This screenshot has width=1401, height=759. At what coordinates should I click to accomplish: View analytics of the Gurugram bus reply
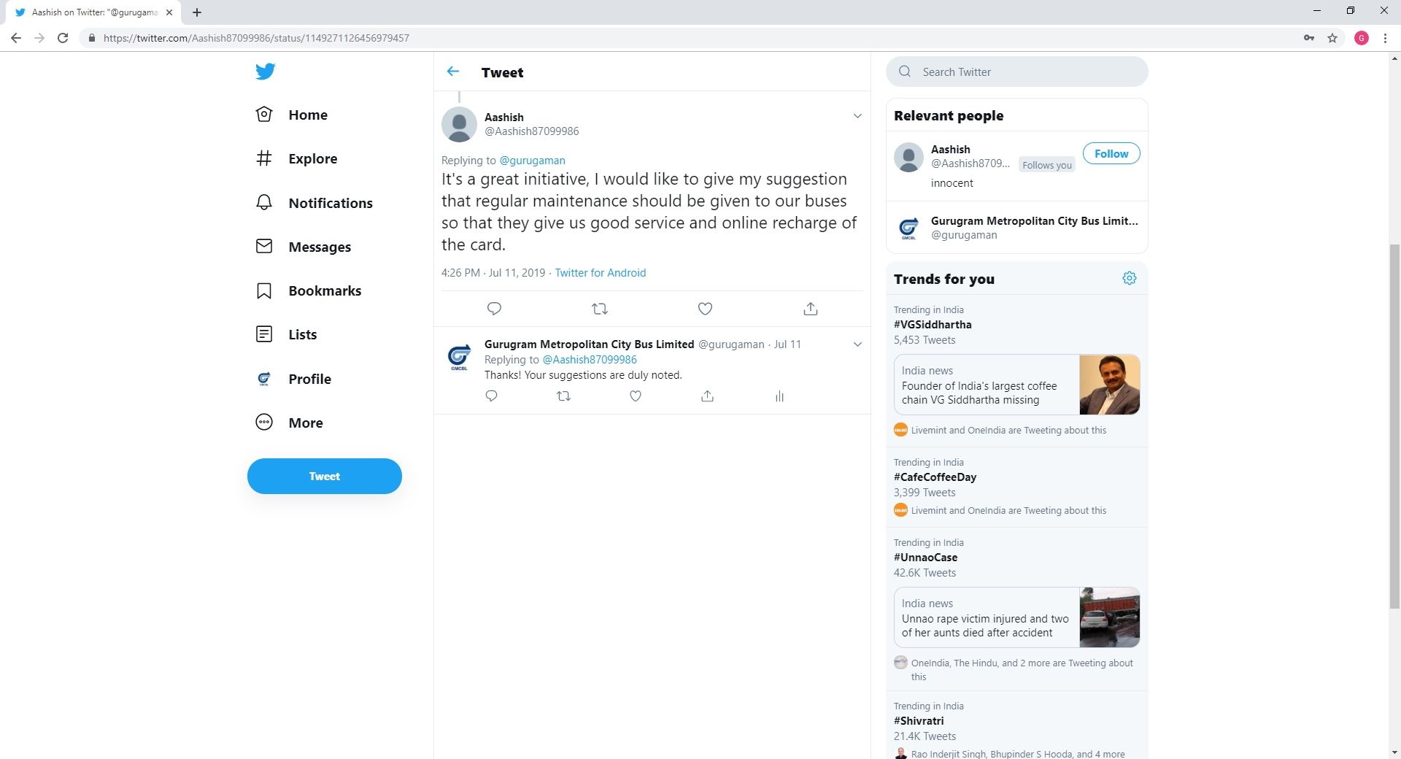(x=779, y=396)
